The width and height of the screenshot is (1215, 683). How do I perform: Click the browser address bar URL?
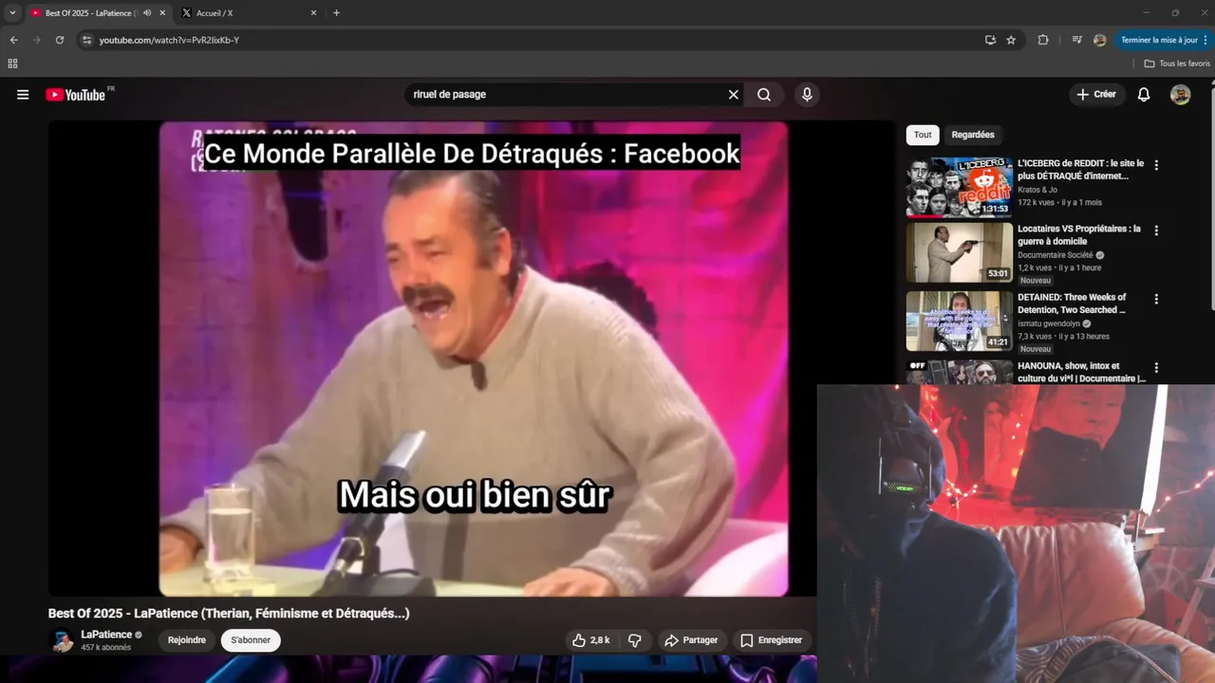(169, 40)
